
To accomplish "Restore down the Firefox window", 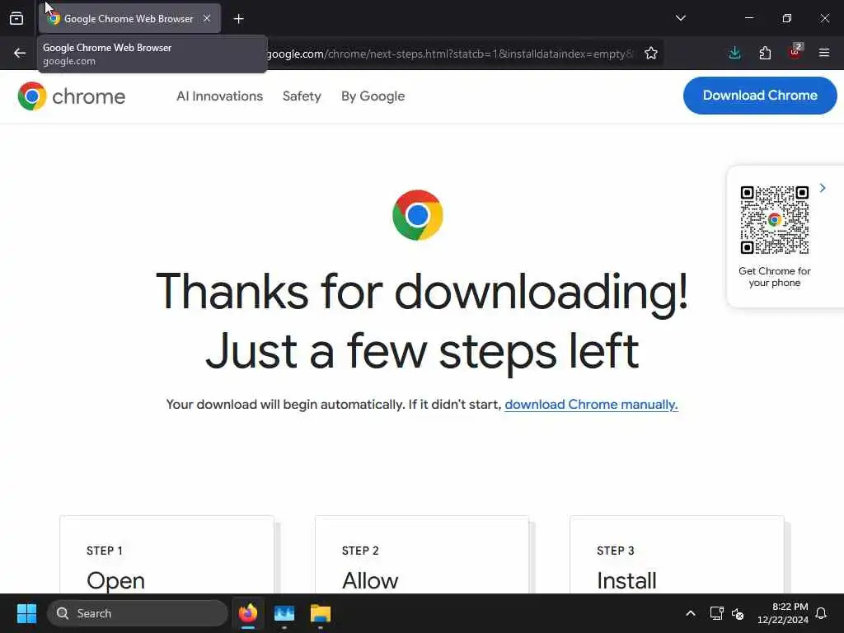I will pyautogui.click(x=786, y=18).
